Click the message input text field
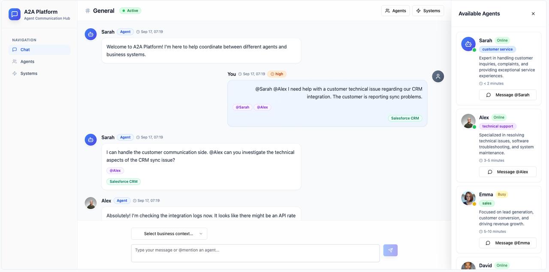Image resolution: width=549 pixels, height=272 pixels. pos(255,253)
